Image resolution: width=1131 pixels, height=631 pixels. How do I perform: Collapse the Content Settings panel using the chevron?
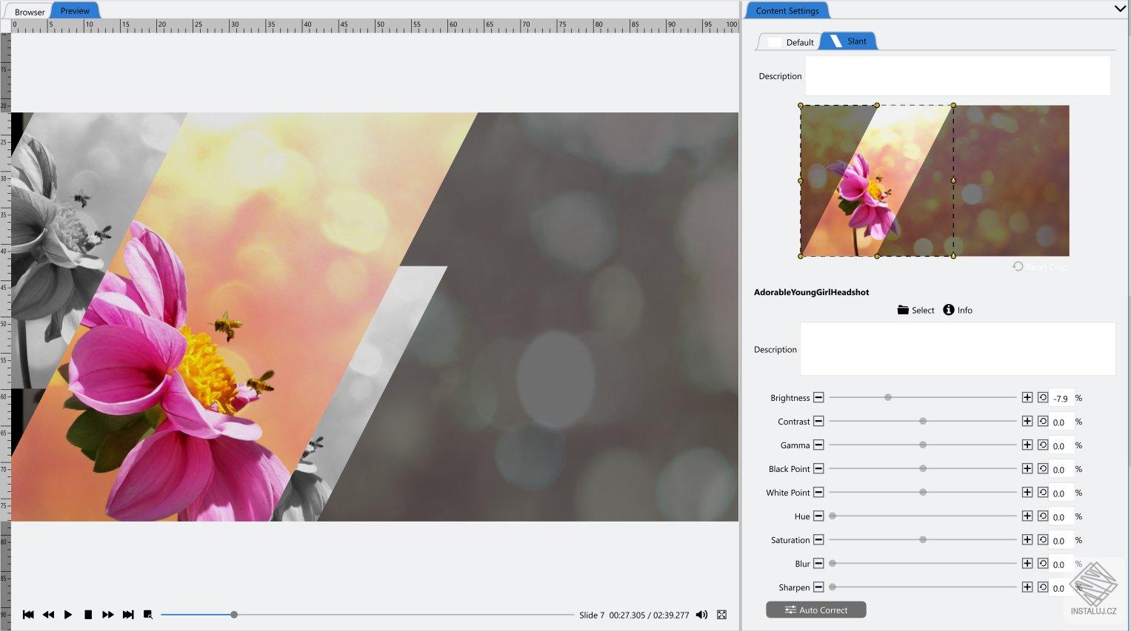tap(1121, 9)
